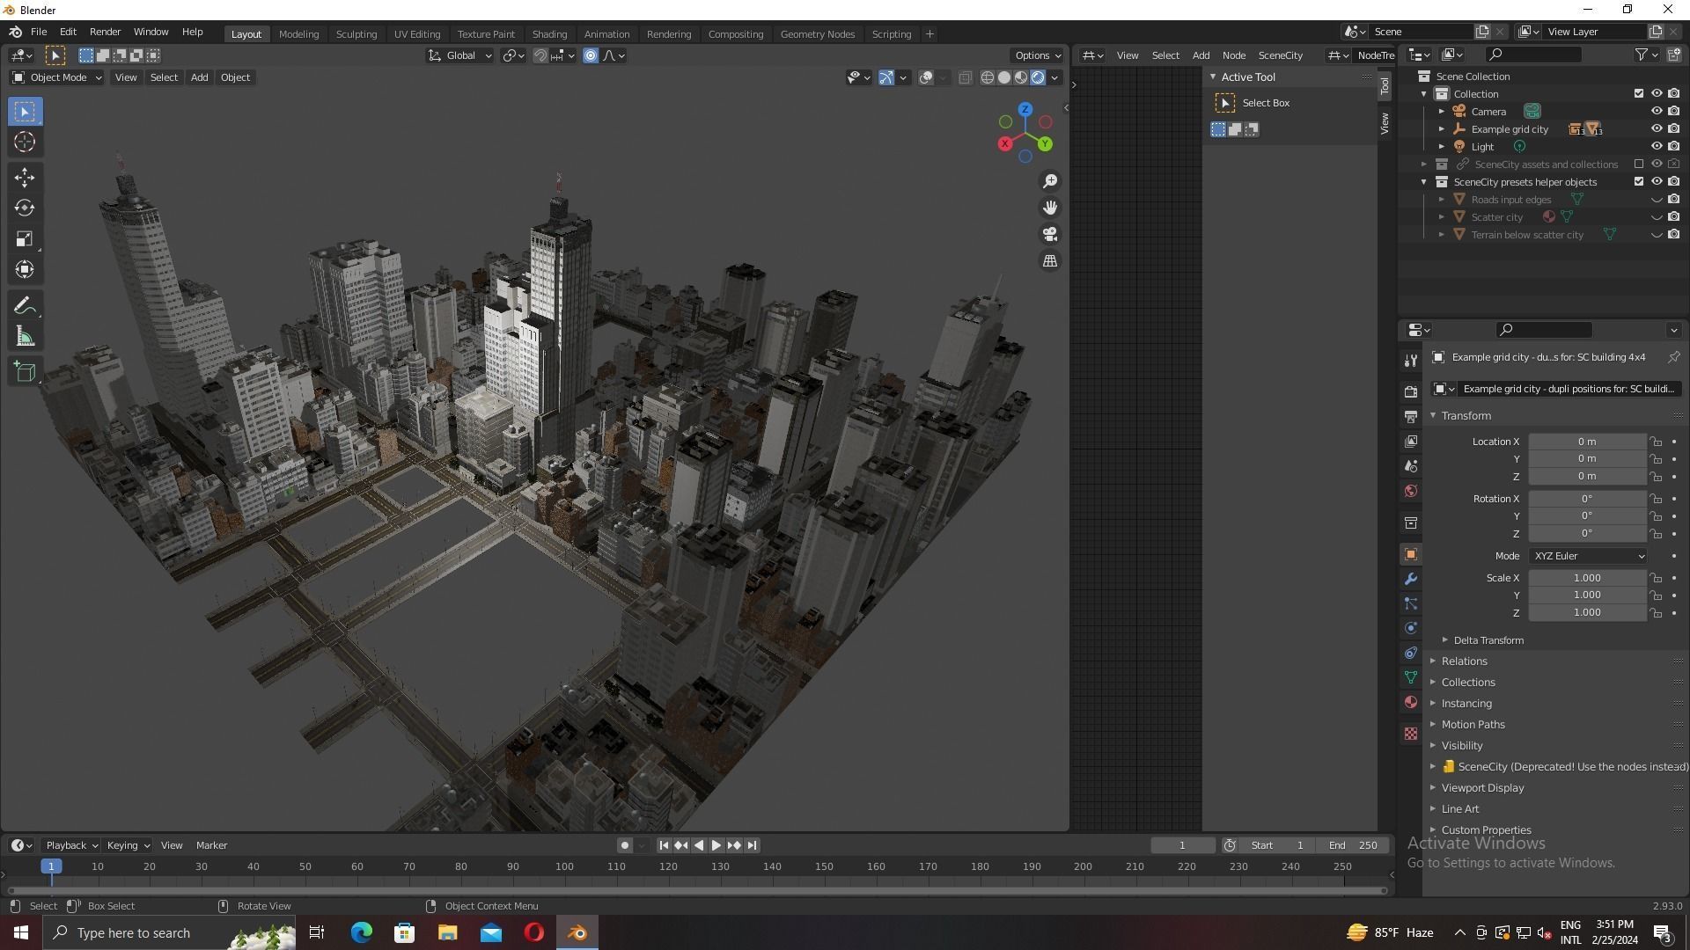Select the Annotate tool

pyautogui.click(x=25, y=306)
